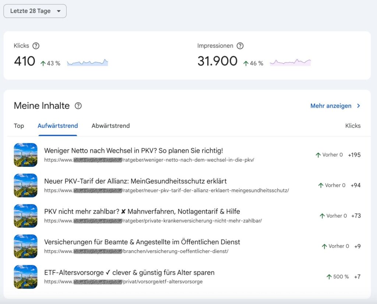Select the Vorher 0 indicator beside +73
This screenshot has width=377, height=304.
(335, 216)
